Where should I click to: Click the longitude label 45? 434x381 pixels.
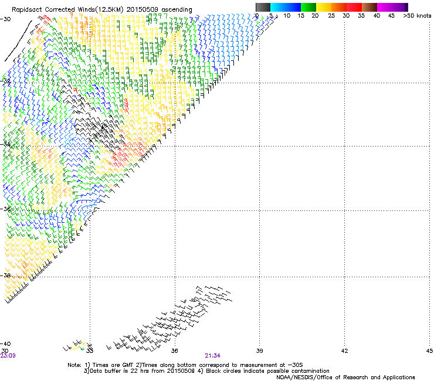pyautogui.click(x=429, y=351)
